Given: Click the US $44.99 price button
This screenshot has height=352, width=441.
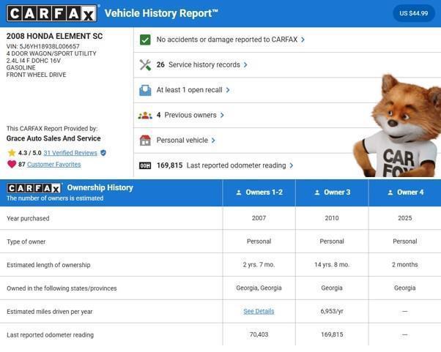Looking at the screenshot, I should tap(414, 13).
